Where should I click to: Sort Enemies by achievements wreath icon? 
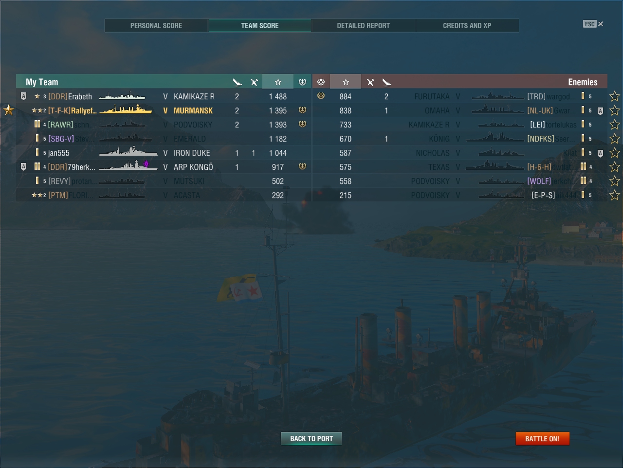click(x=321, y=82)
